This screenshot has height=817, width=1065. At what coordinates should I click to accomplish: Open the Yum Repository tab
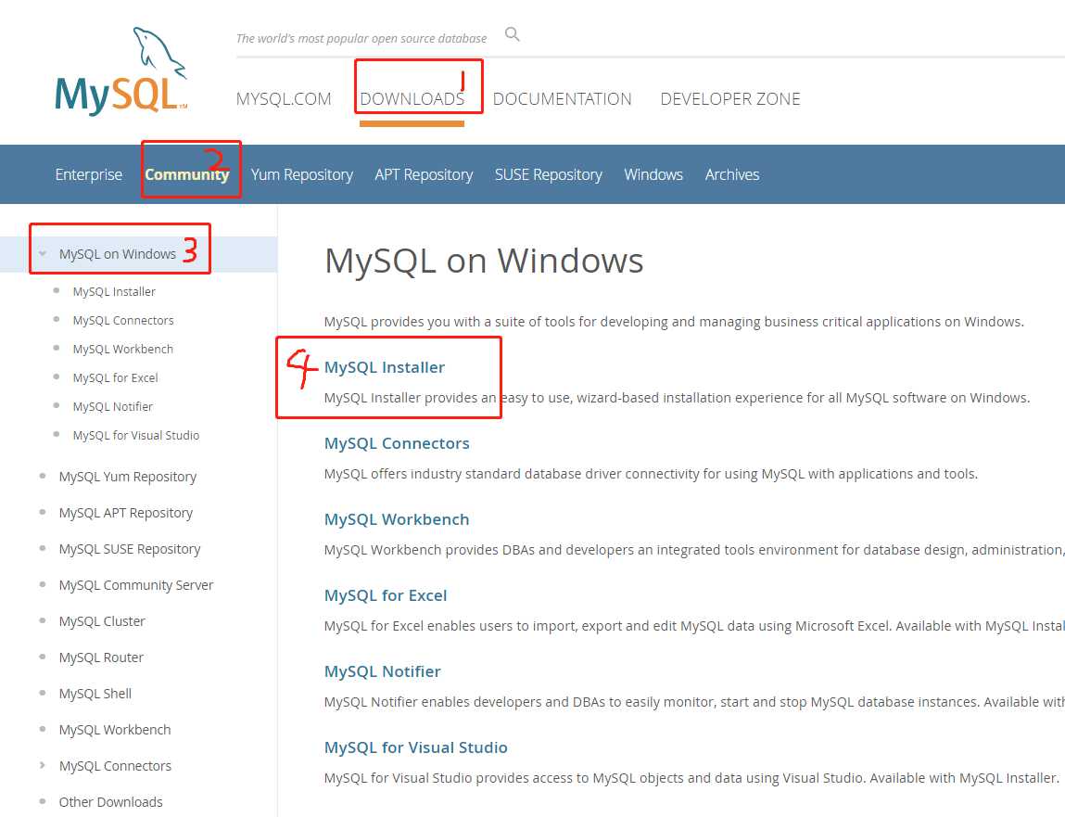[x=301, y=174]
